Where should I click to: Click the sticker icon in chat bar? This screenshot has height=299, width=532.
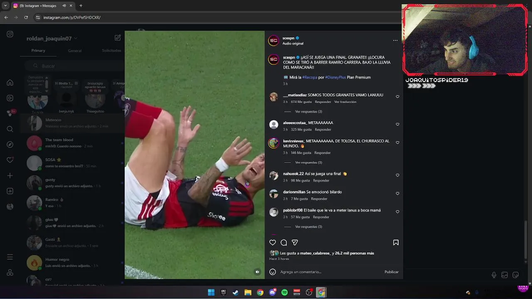516,275
